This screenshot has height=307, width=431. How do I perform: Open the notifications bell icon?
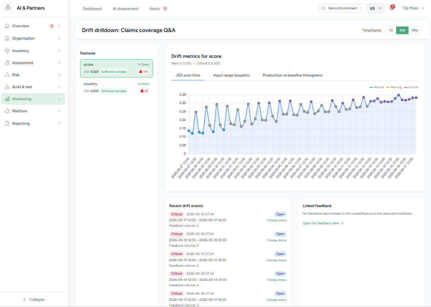(391, 8)
